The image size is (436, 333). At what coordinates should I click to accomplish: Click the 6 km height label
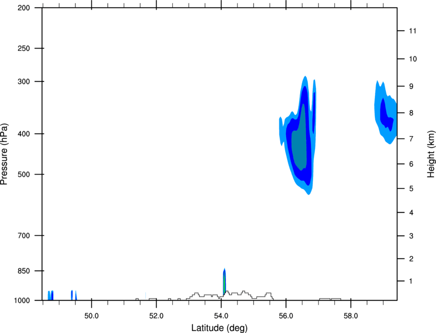click(411, 164)
